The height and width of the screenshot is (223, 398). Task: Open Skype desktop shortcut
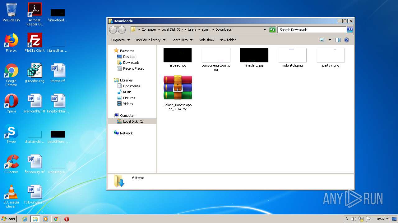[11, 134]
